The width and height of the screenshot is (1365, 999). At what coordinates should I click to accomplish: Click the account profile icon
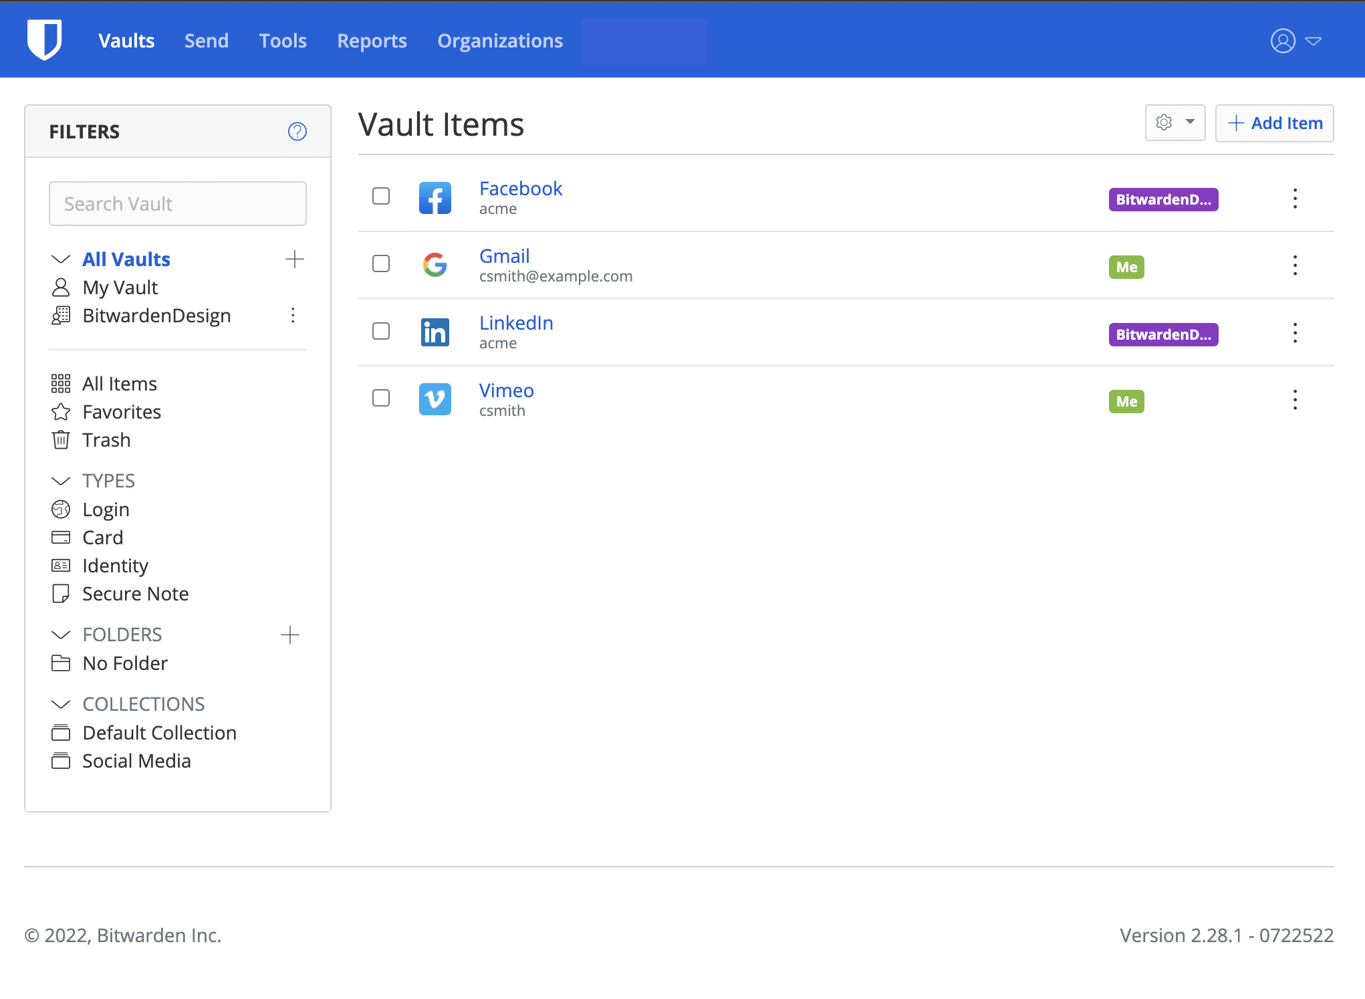(x=1282, y=40)
